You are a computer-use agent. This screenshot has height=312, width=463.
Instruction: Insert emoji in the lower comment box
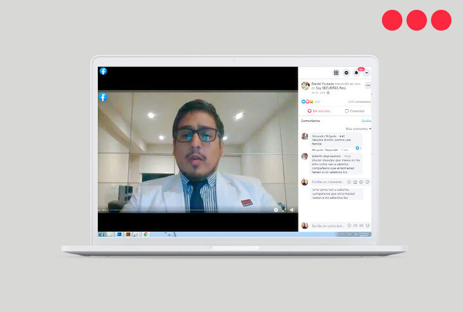click(x=350, y=225)
